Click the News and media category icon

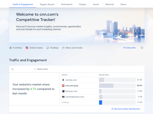click(x=63, y=48)
